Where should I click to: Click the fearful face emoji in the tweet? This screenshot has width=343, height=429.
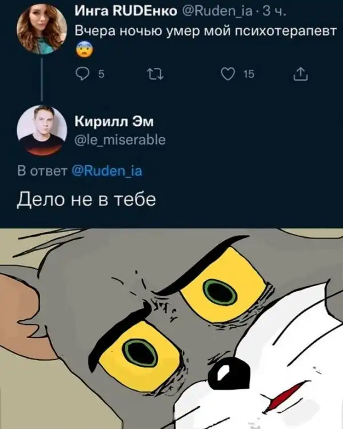[x=84, y=50]
